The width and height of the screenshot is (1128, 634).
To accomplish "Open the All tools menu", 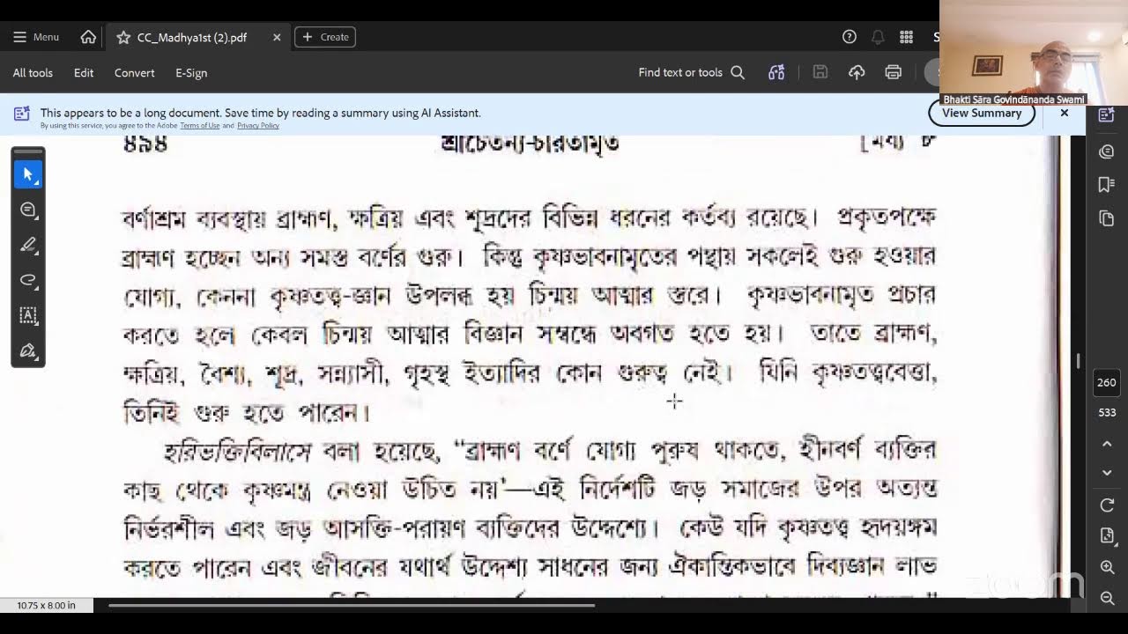I will point(33,73).
